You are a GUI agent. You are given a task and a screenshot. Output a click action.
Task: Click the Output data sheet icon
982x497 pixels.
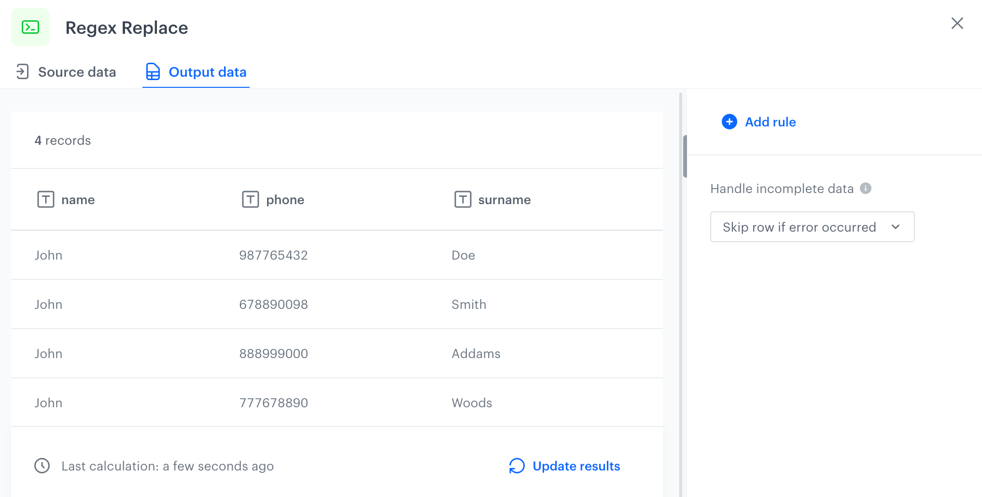click(x=153, y=72)
